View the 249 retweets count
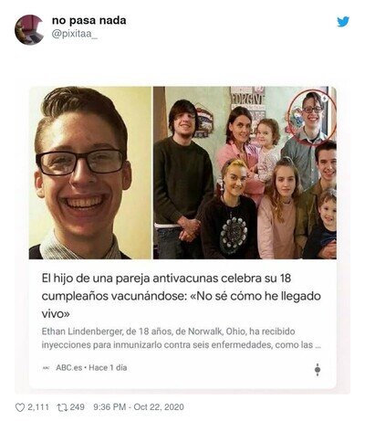This screenshot has height=421, width=365. (x=78, y=407)
